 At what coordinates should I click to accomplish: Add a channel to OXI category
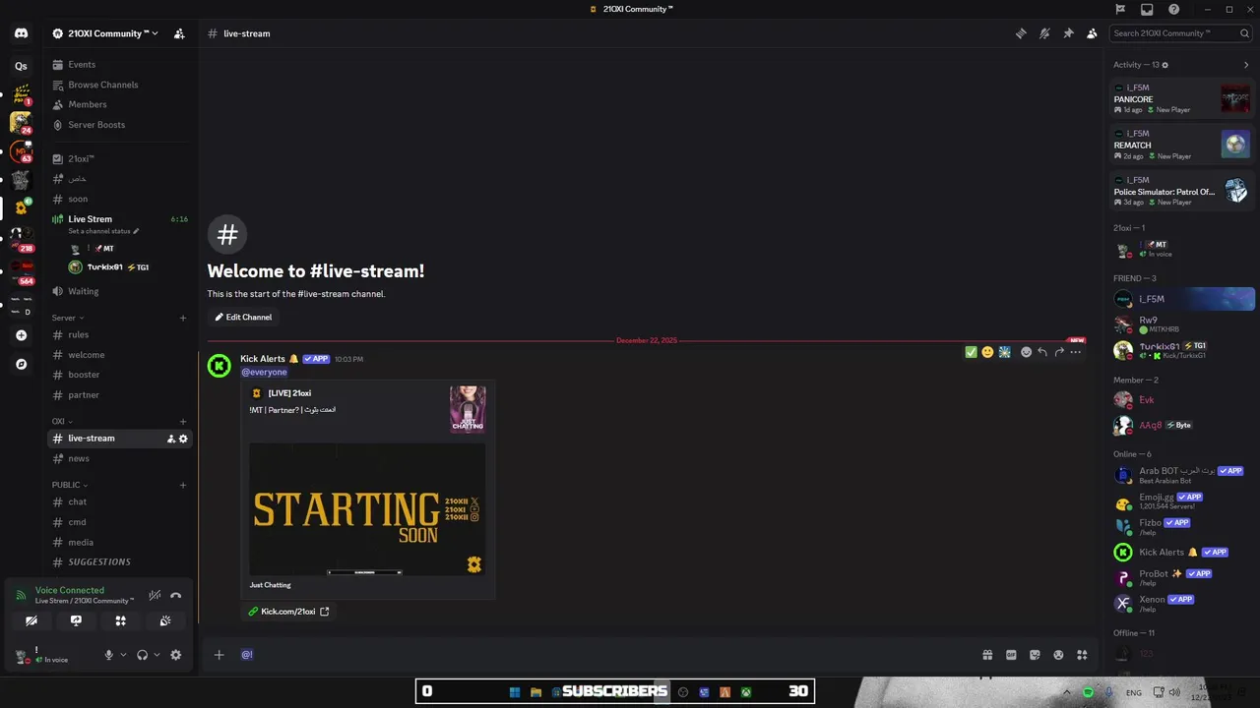183,422
